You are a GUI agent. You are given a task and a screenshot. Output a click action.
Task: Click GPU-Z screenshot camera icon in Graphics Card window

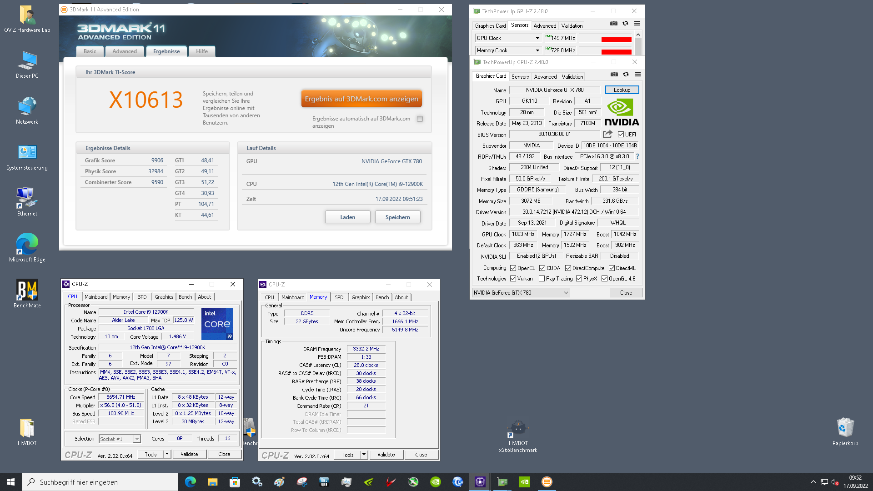(x=614, y=75)
